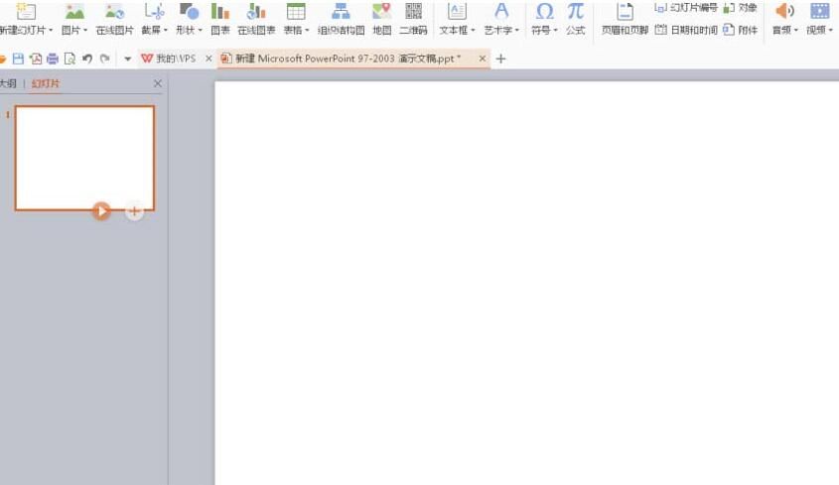The image size is (839, 485).
Task: Open the New Slide (新建幻灯片) dropdown arrow
Action: pos(51,31)
